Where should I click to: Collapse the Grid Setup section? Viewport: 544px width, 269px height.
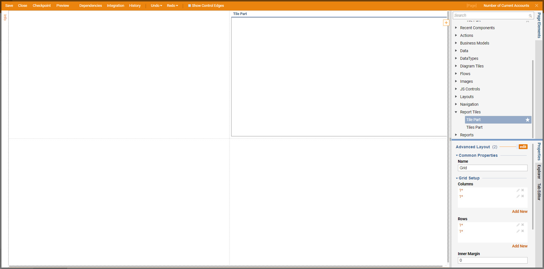pos(457,178)
